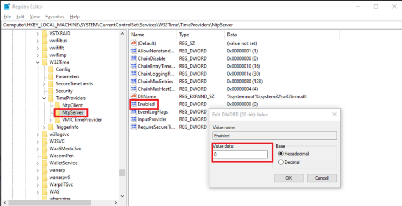
Task: Open the Favorites menu
Action: 55,17
